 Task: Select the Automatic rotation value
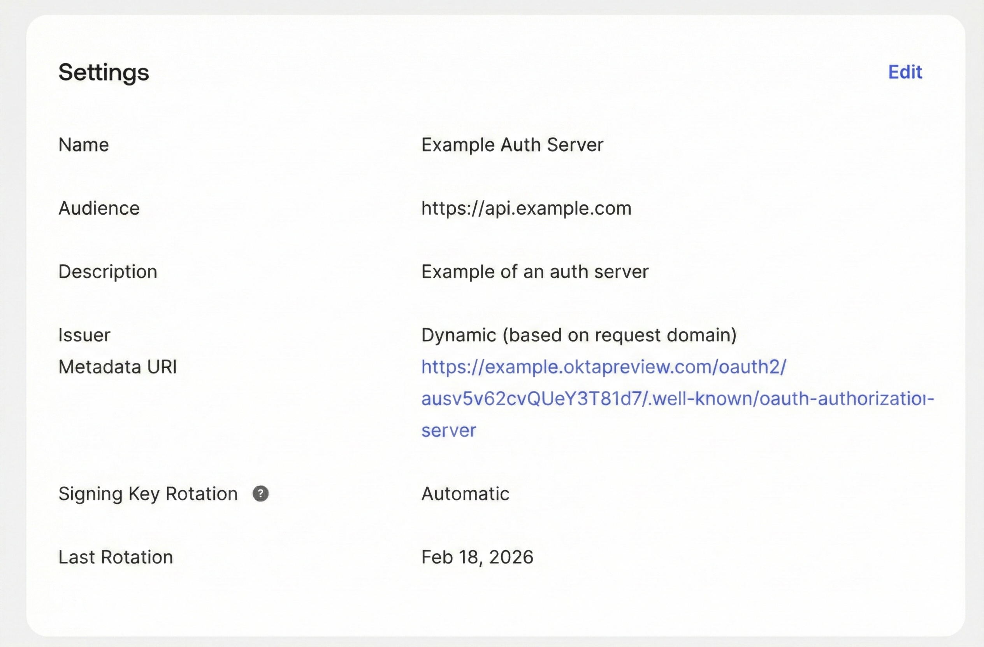coord(465,493)
